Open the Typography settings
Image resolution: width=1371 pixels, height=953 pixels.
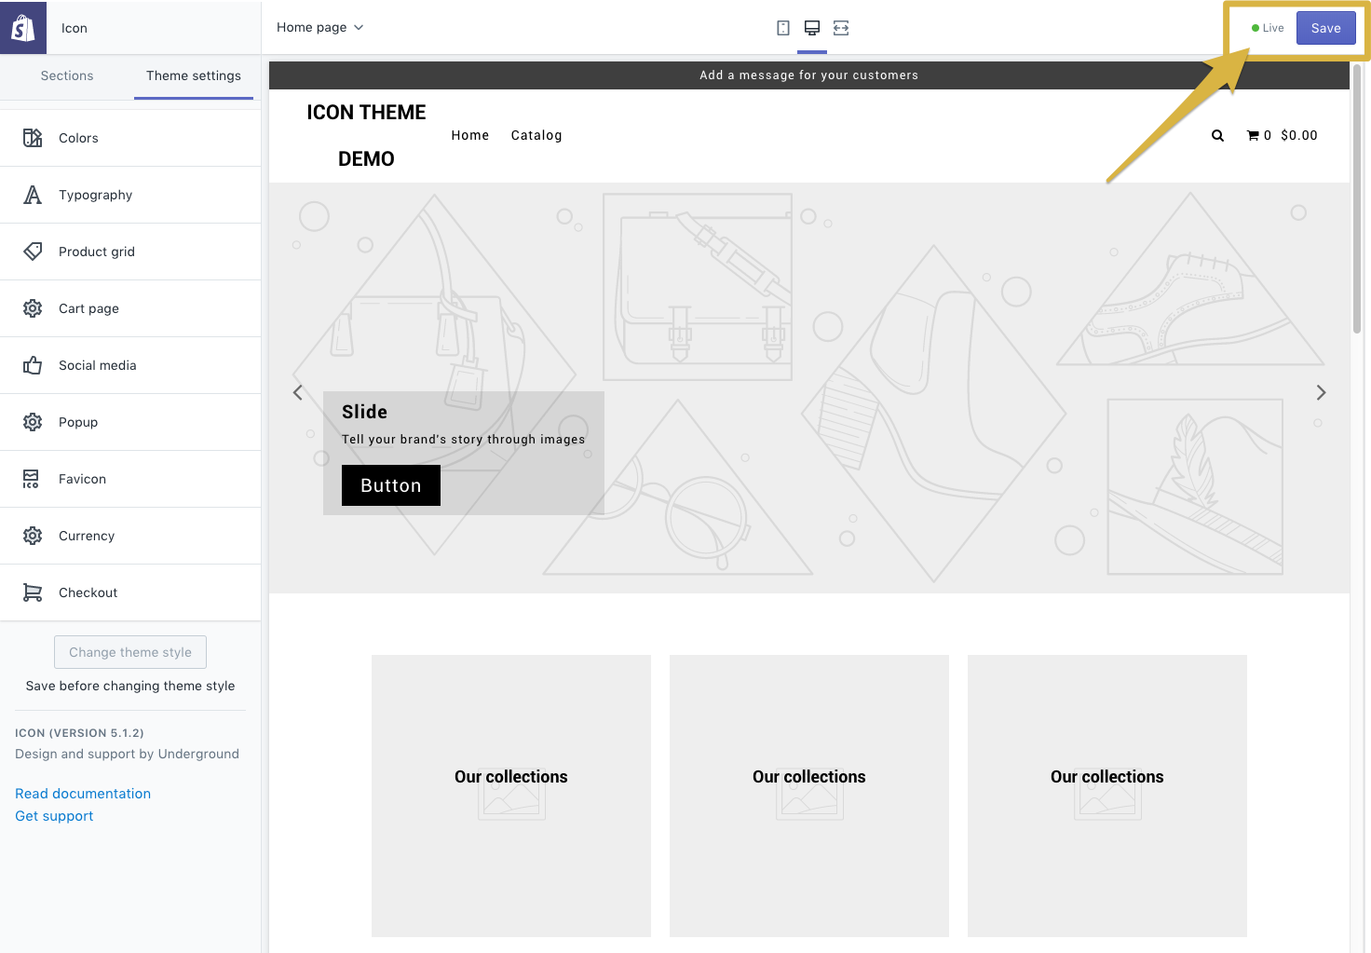(95, 195)
